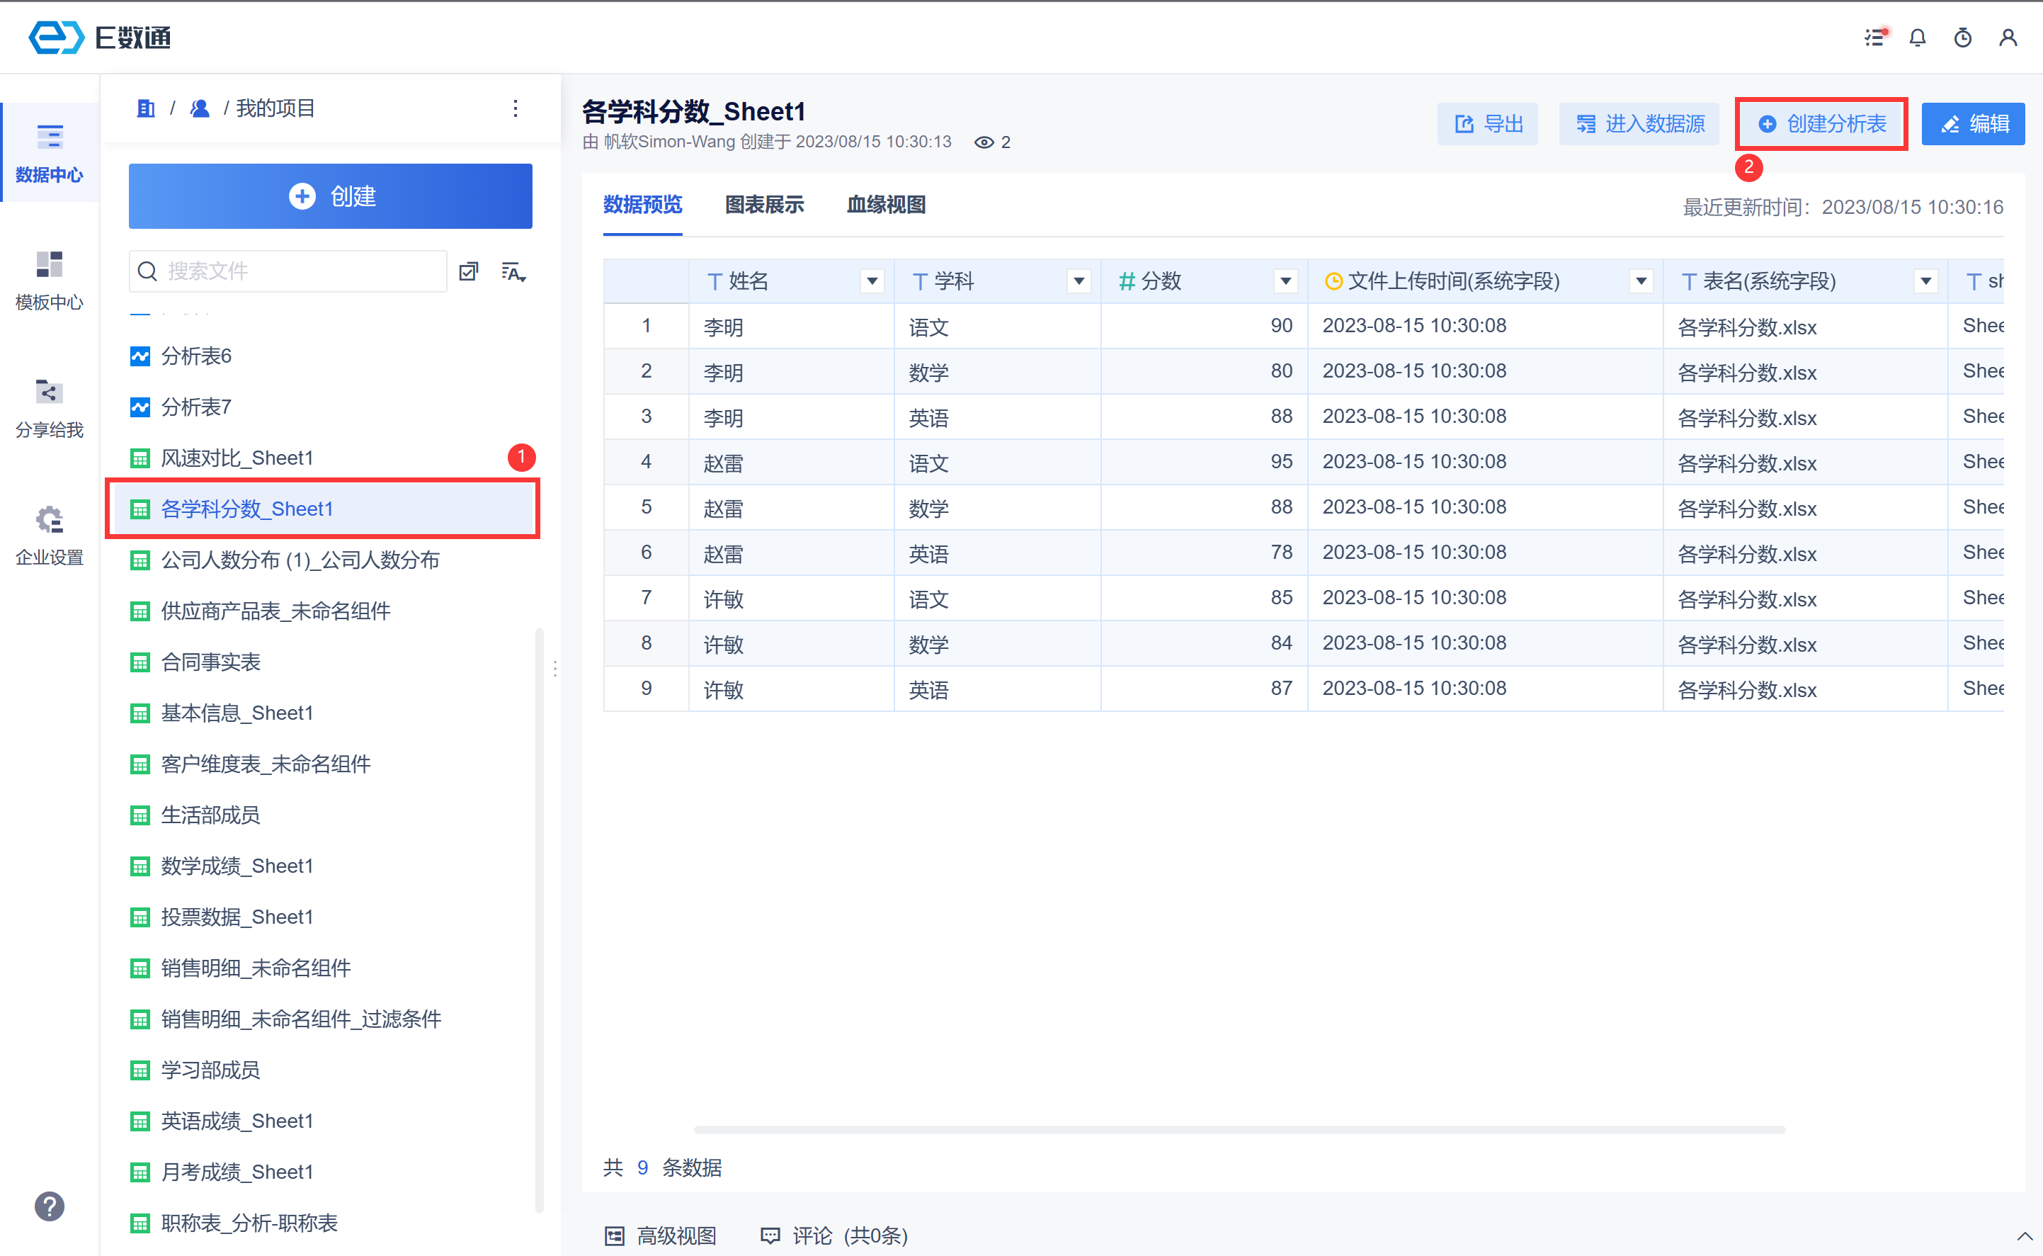The image size is (2043, 1256).
Task: Open dropdown arrow on 分数 column
Action: point(1285,282)
